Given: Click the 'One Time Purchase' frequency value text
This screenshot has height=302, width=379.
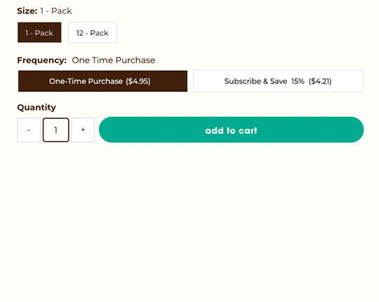Looking at the screenshot, I should [x=114, y=60].
